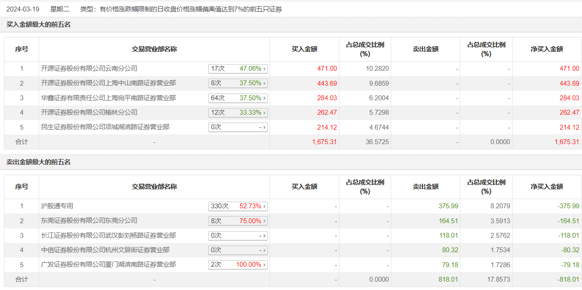Select the ratio value 2.5762
Image resolution: width=582 pixels, height=290 pixels.
[x=500, y=236]
